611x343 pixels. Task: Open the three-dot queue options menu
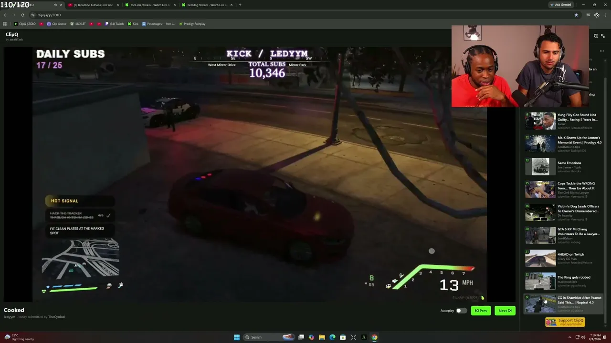click(602, 51)
